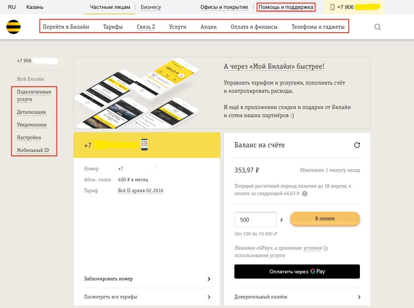This screenshot has height=308, width=414.
Task: Open Настройки in sidebar
Action: pyautogui.click(x=29, y=137)
